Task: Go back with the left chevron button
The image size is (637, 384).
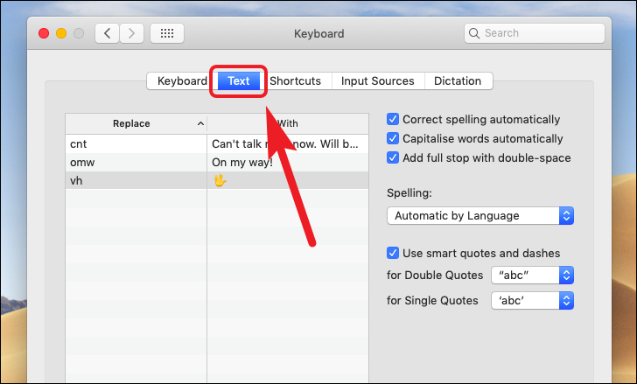Action: (x=108, y=33)
